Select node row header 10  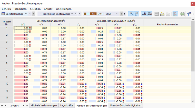point(7,85)
